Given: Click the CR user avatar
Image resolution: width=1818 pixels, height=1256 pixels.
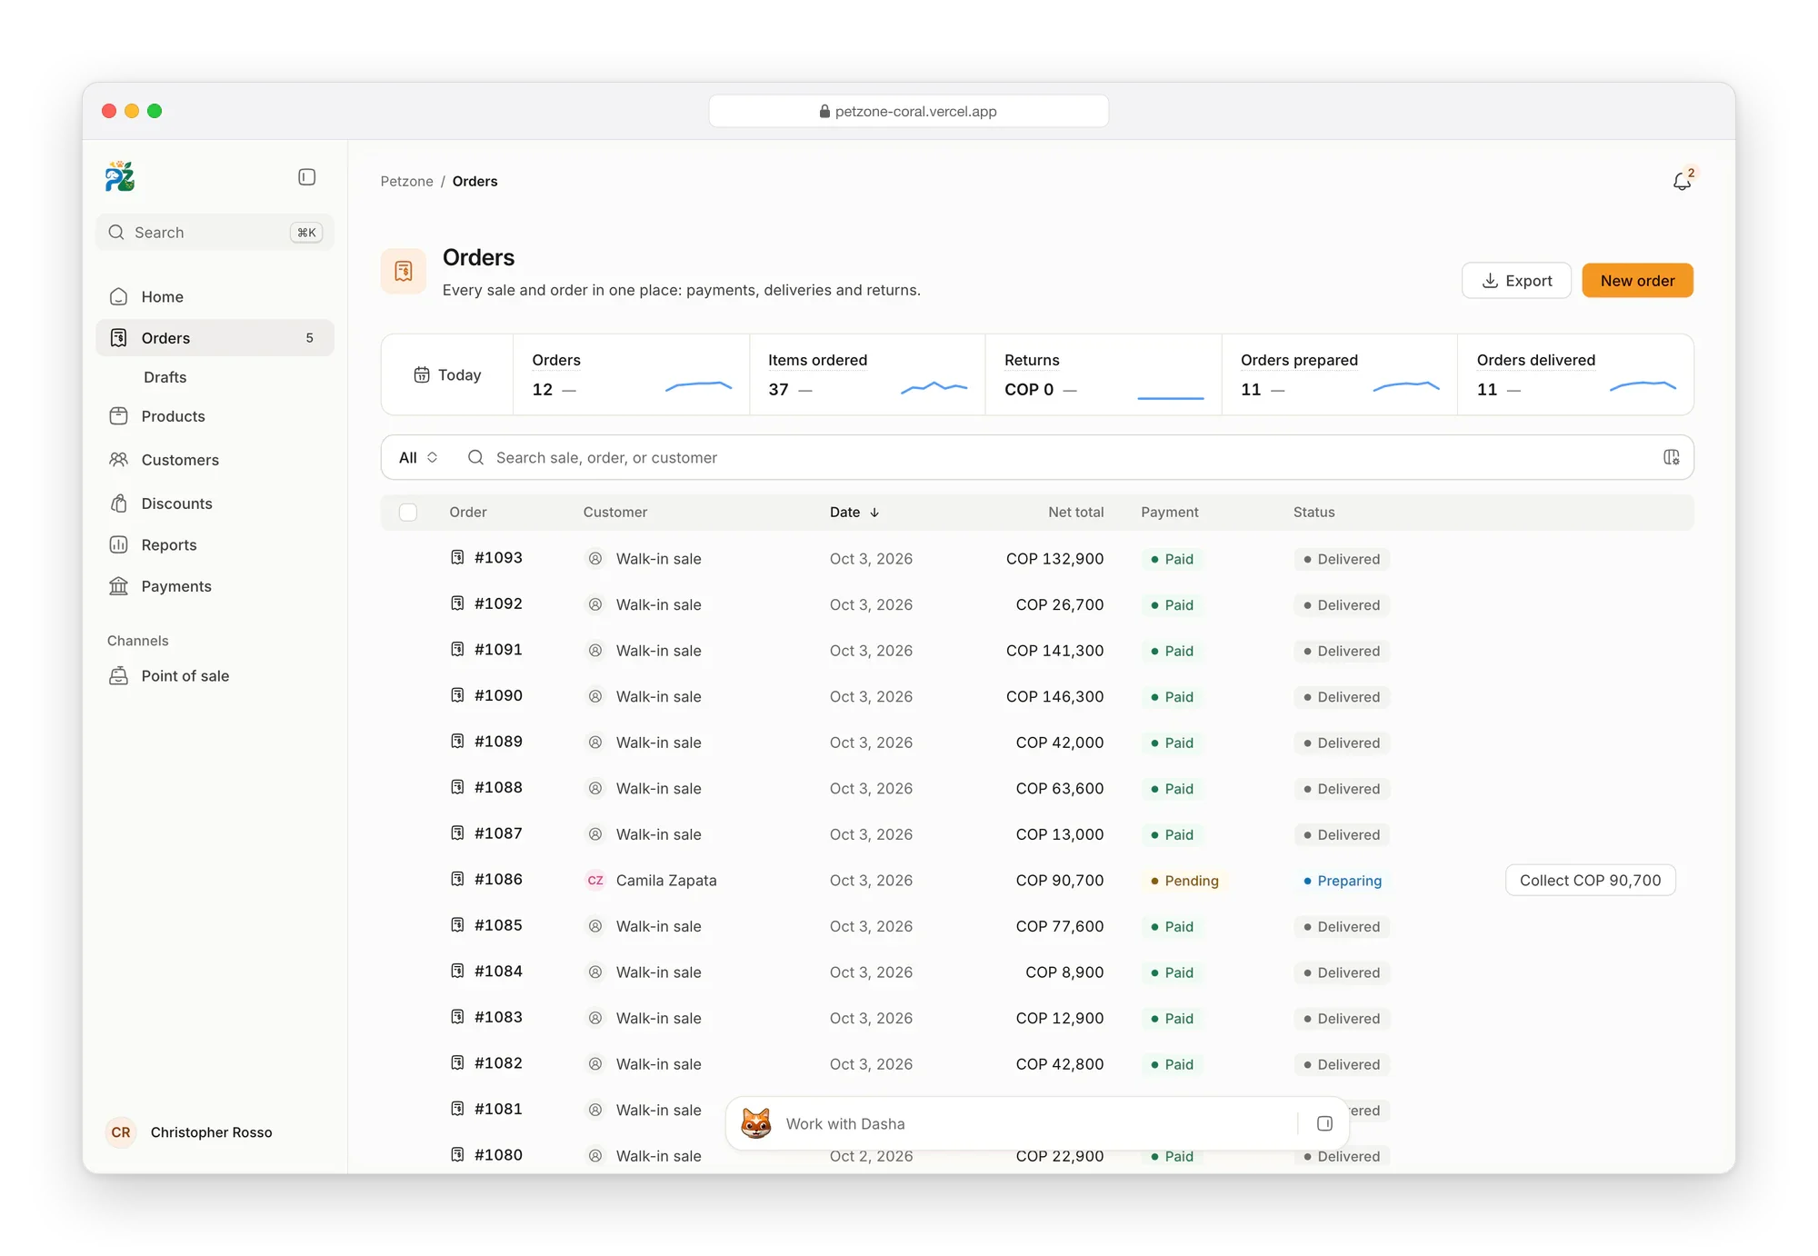Looking at the screenshot, I should (x=121, y=1132).
